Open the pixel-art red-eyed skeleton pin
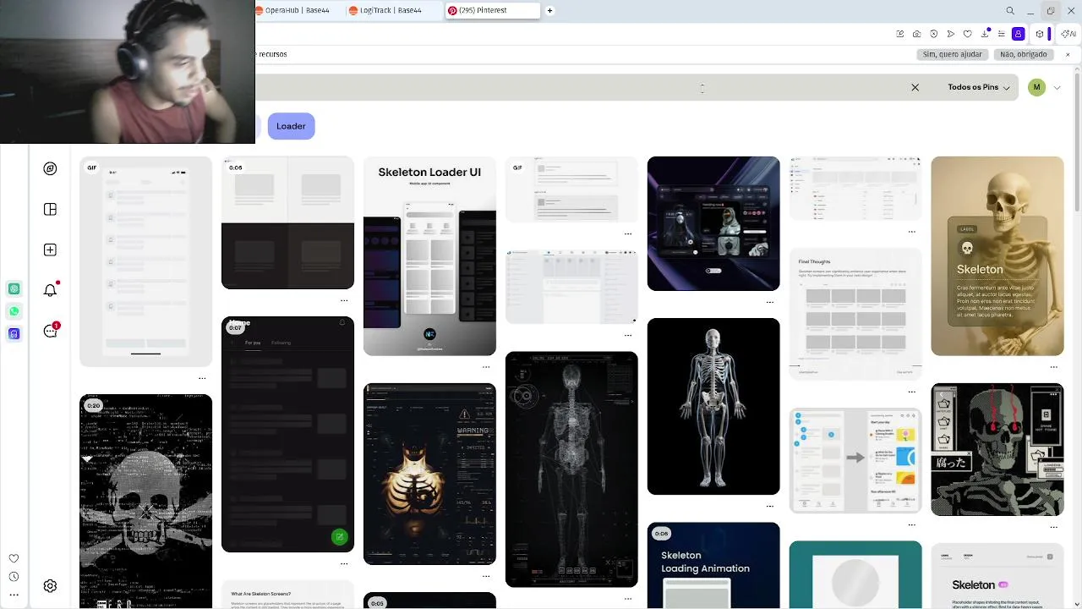 997,449
